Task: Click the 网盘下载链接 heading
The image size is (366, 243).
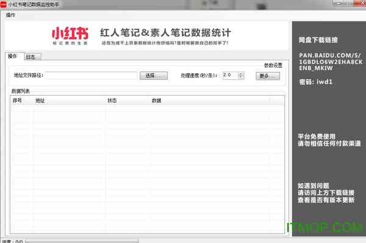Action: [x=318, y=40]
